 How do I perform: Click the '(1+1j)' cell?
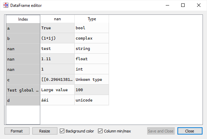pyautogui.click(x=57, y=38)
